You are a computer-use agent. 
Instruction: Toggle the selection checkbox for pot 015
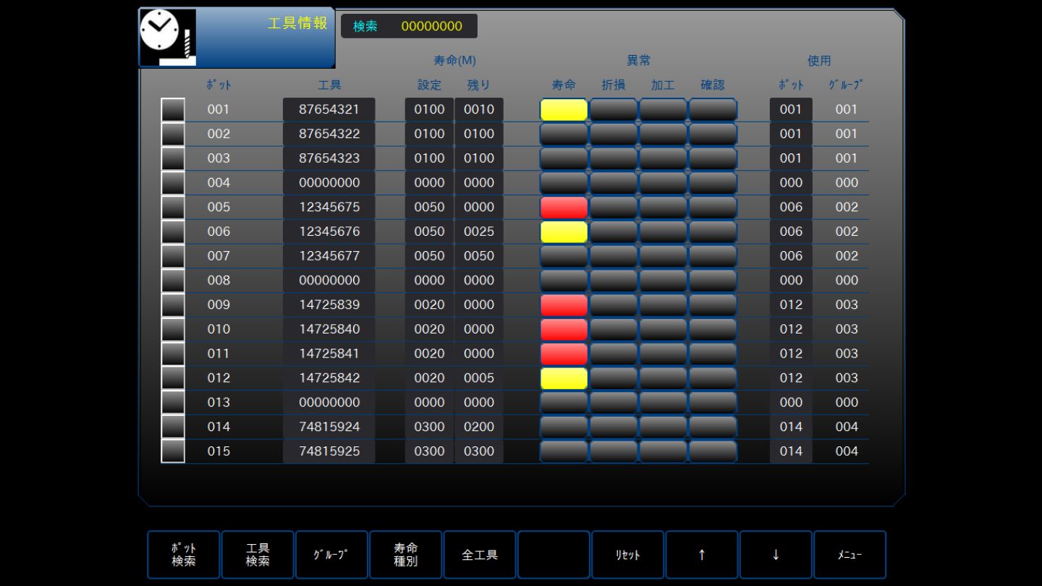tap(173, 451)
